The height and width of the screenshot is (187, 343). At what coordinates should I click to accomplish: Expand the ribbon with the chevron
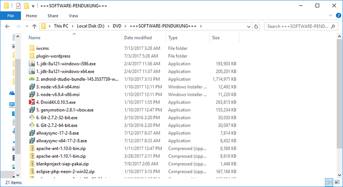click(x=331, y=16)
